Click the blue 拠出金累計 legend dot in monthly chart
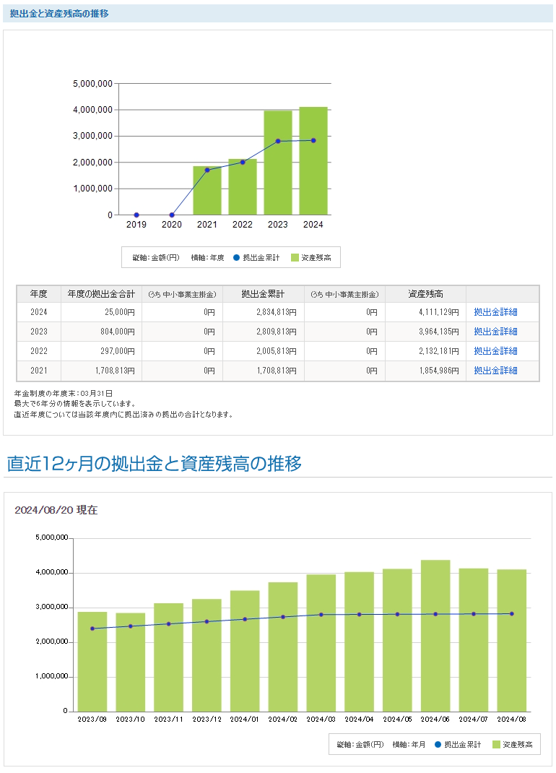 pos(438,744)
